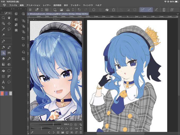Select the Lasso selection tool

tap(9, 29)
